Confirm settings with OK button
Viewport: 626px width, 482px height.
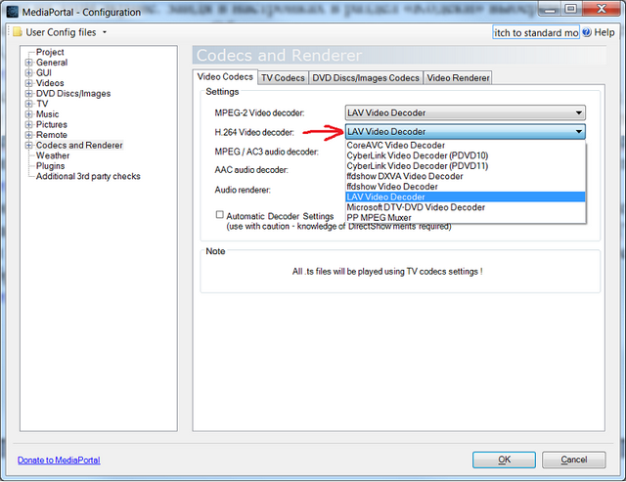click(x=505, y=460)
